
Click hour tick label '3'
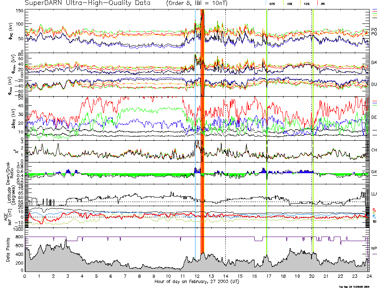(68, 276)
